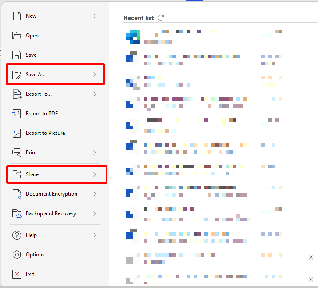This screenshot has width=318, height=288.
Task: Click the red Exit icon
Action: click(x=17, y=274)
